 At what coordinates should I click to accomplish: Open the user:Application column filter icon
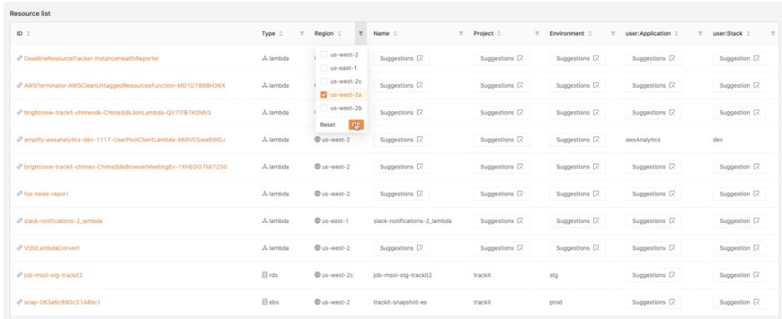(701, 34)
